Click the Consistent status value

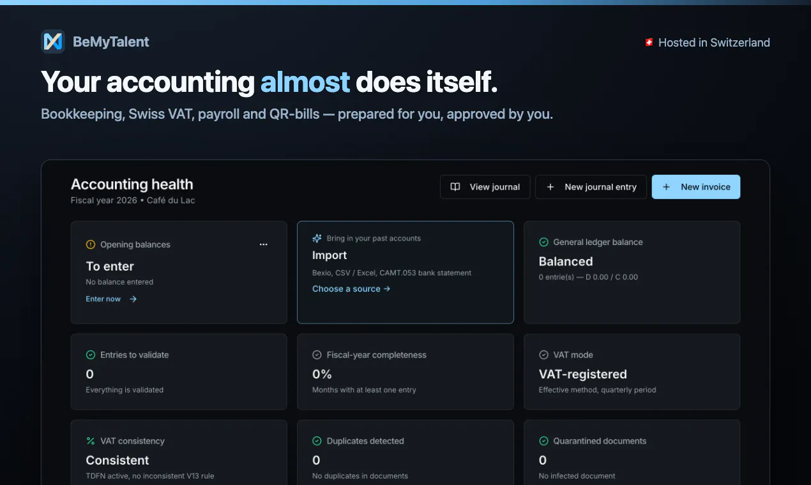[x=117, y=460]
